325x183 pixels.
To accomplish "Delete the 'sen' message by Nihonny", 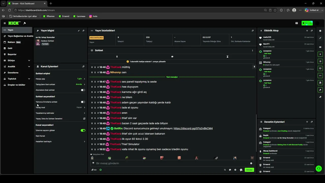I will point(92,72).
